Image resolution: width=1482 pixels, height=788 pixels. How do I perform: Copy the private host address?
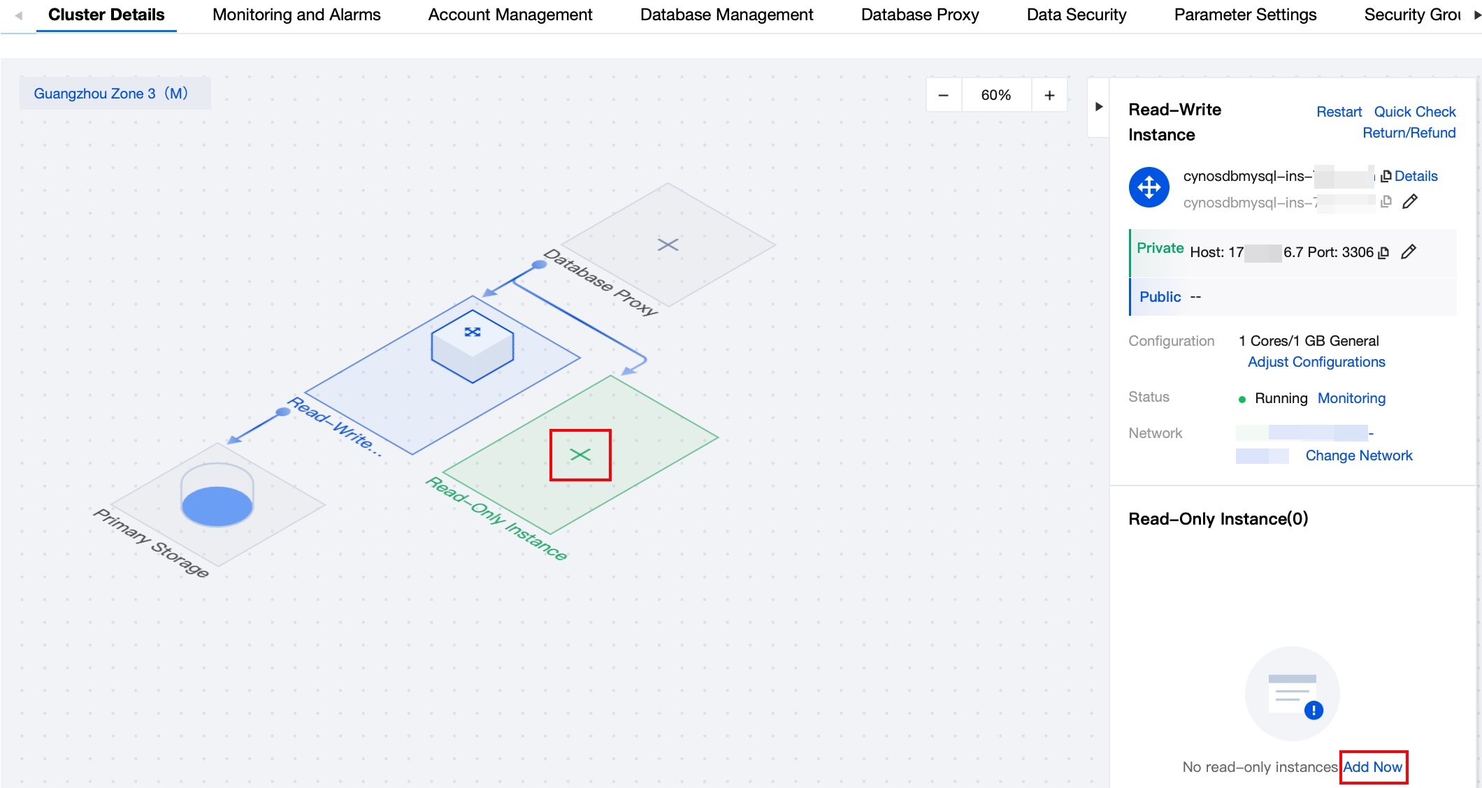[x=1383, y=253]
